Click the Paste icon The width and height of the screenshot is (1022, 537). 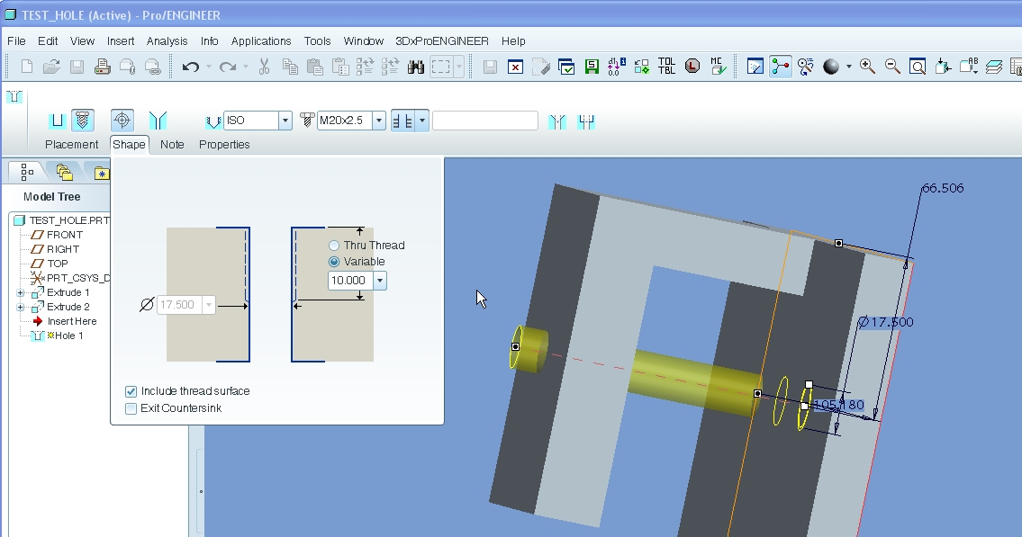(x=315, y=67)
